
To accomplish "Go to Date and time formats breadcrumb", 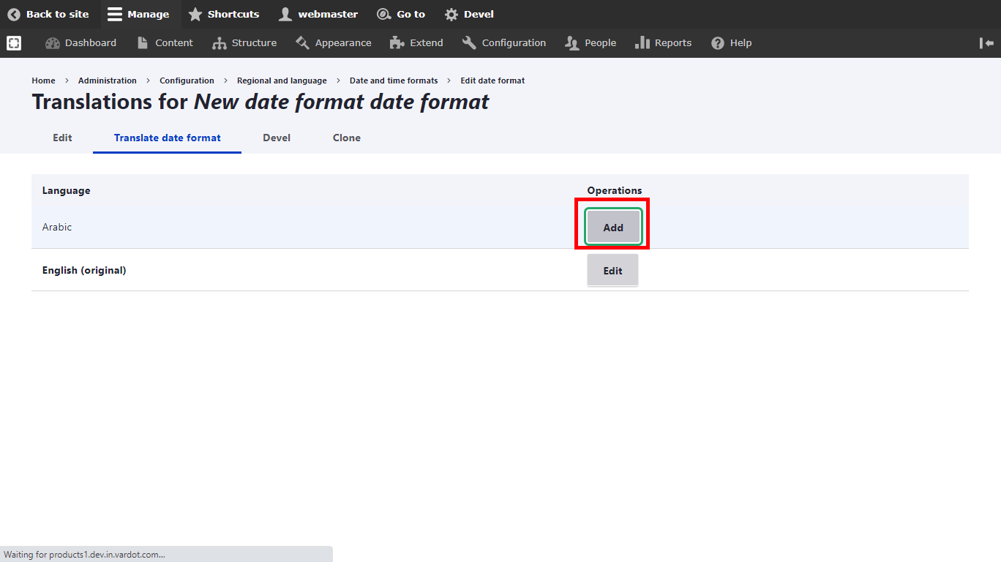I will pos(394,80).
